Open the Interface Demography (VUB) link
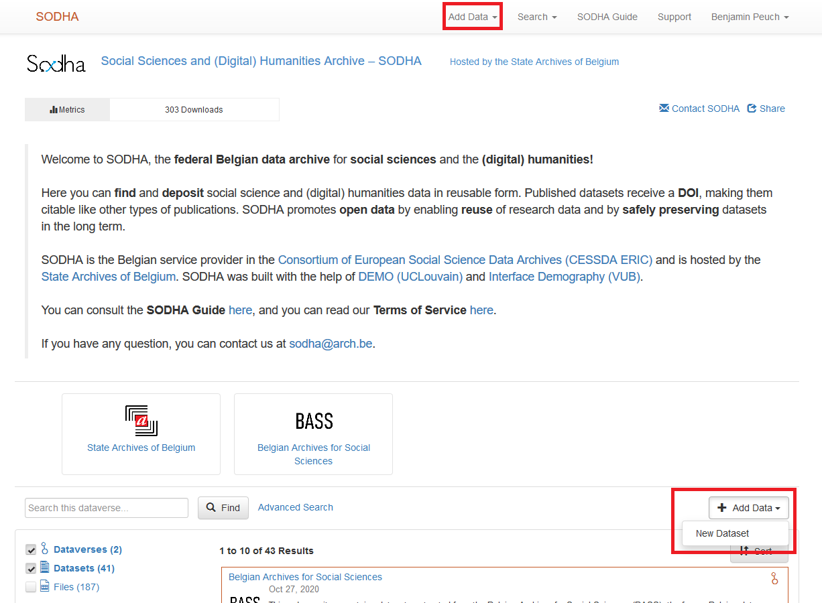 565,277
